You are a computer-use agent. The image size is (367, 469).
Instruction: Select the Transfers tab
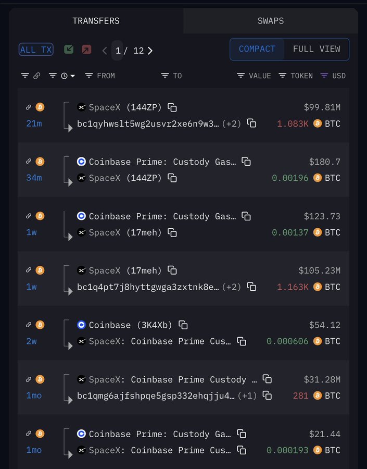(x=96, y=21)
